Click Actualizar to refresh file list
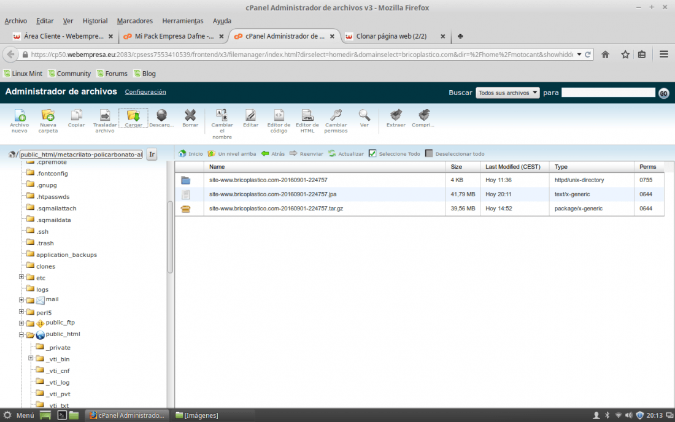 [346, 153]
